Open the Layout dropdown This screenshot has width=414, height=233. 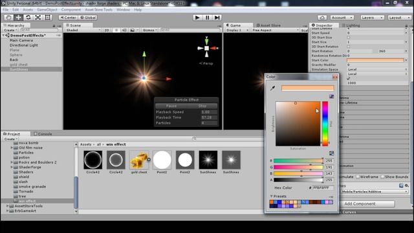point(399,17)
